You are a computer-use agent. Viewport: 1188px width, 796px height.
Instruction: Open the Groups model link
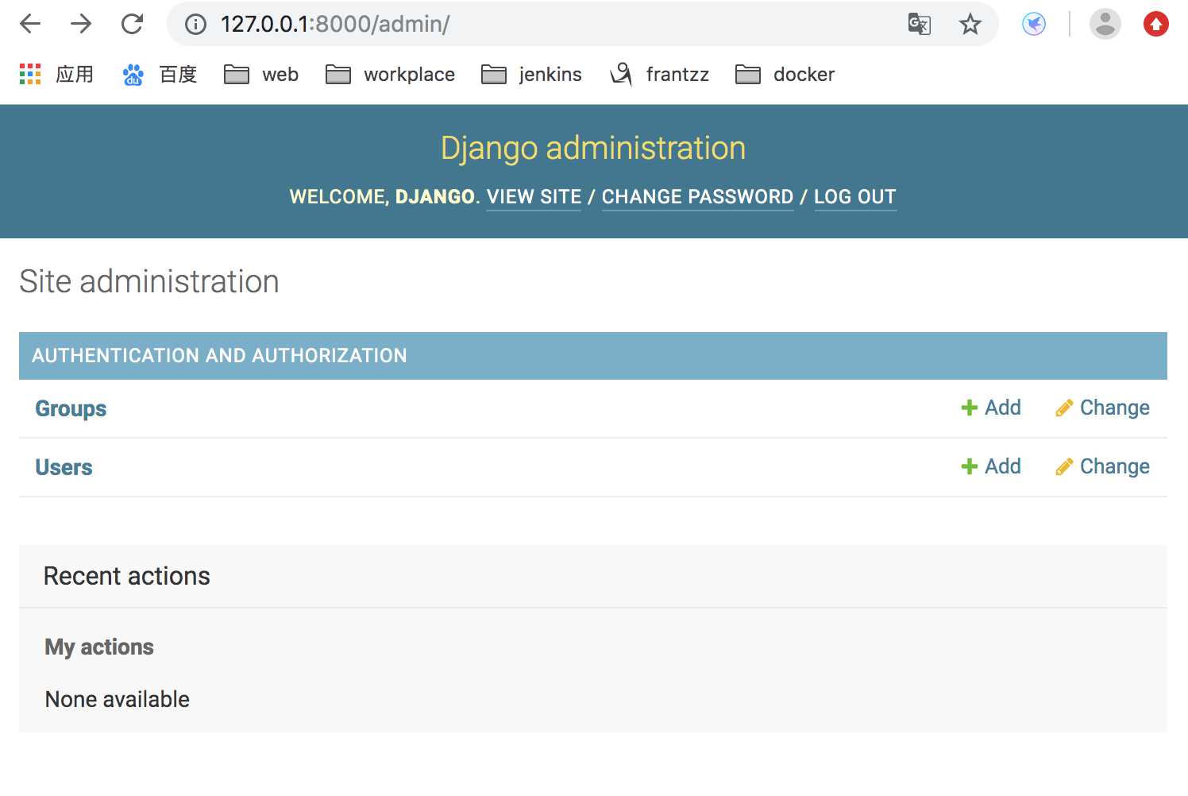coord(71,408)
